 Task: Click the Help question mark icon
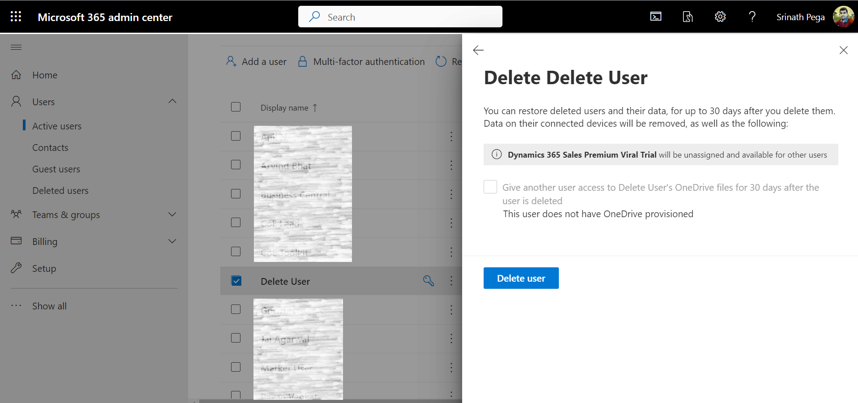click(x=752, y=17)
